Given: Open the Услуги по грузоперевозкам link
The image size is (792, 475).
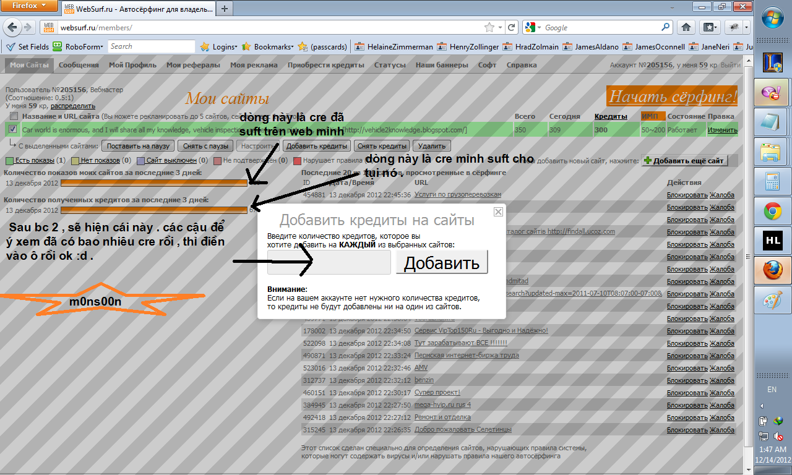Looking at the screenshot, I should [x=457, y=194].
